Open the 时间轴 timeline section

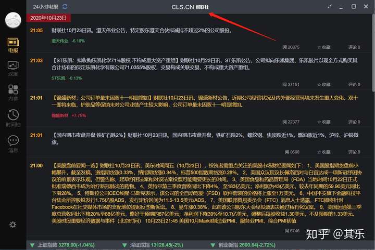click(13, 119)
